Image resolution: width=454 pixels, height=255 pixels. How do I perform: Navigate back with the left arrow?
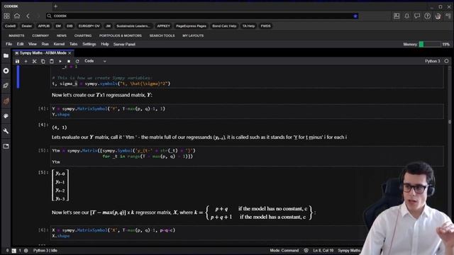pos(28,16)
